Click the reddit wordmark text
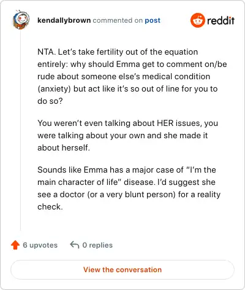 coord(221,20)
